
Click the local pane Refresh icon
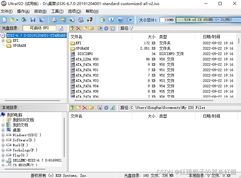click(113, 108)
